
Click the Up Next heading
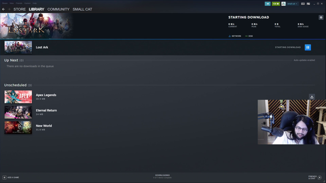11,60
